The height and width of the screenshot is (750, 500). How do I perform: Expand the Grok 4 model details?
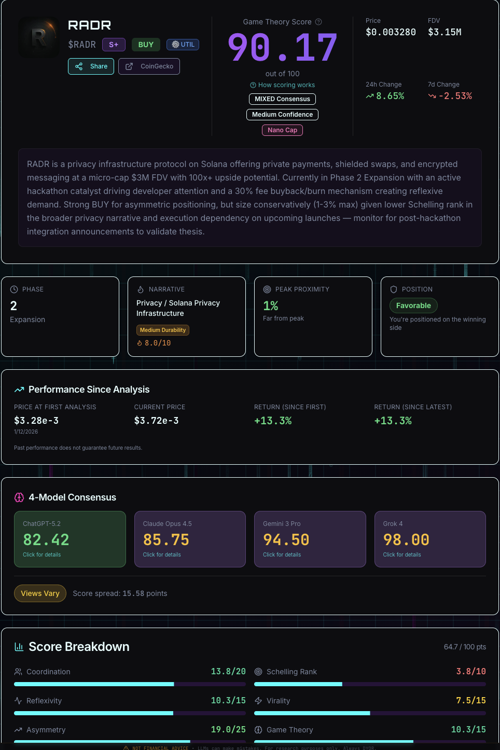pos(430,539)
